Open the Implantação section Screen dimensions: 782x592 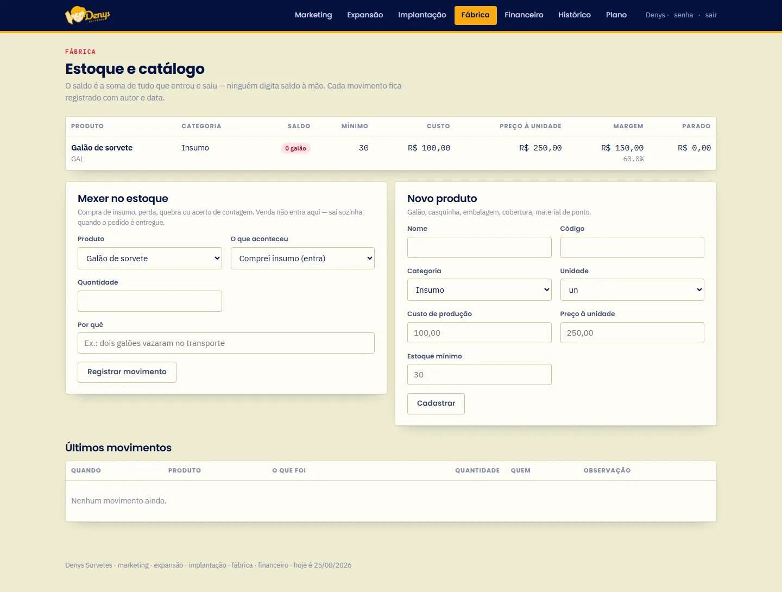(422, 15)
